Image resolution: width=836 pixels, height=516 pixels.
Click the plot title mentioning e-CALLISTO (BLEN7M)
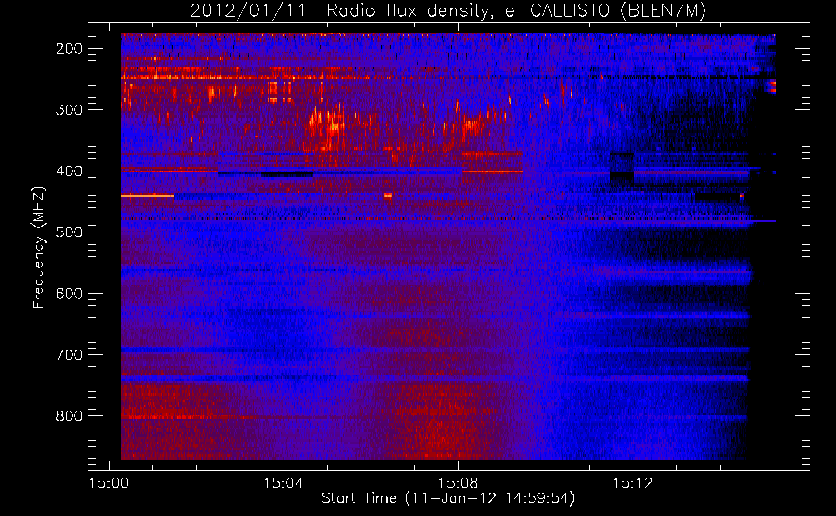[448, 11]
